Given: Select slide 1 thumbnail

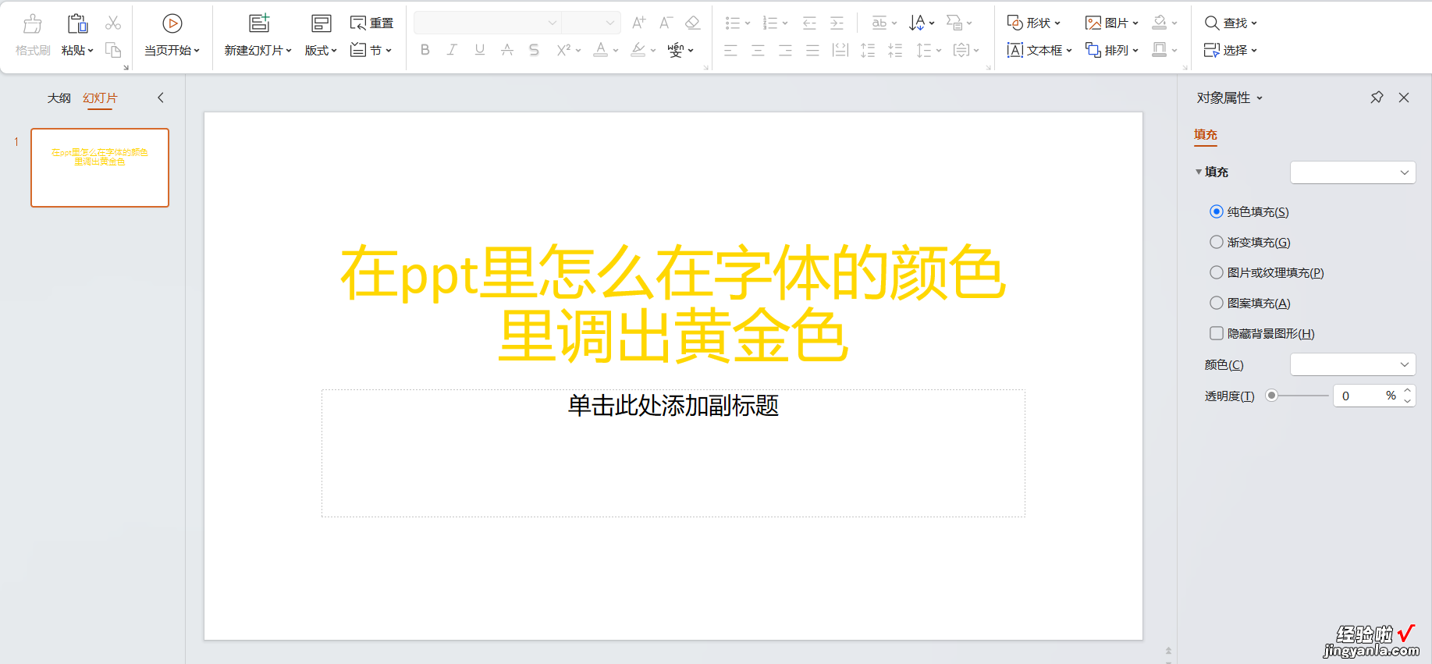Looking at the screenshot, I should click(100, 168).
